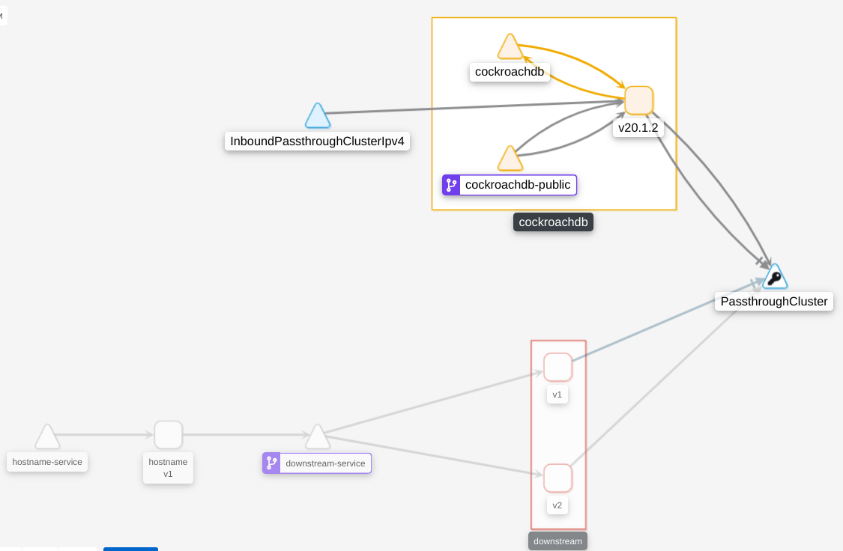Click the hostname-service label
This screenshot has height=551, width=843.
(47, 462)
